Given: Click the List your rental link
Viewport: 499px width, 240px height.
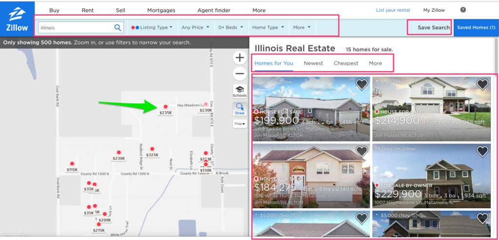Looking at the screenshot, I should tap(393, 10).
